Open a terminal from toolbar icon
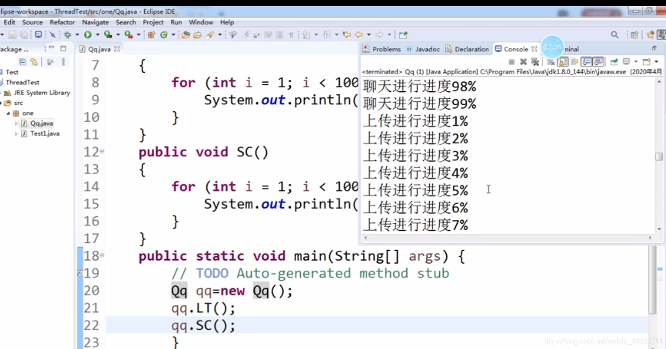666x349 pixels. [x=38, y=34]
